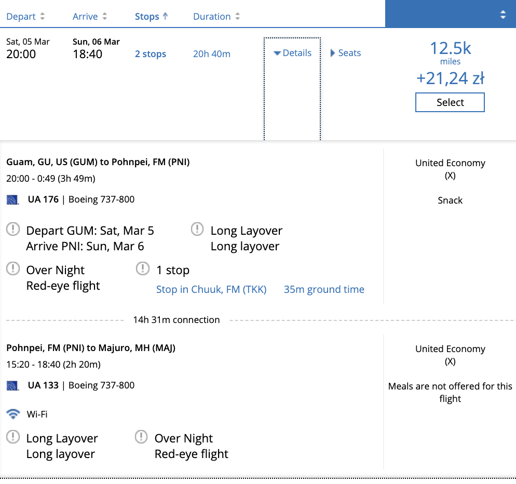516x484 pixels.
Task: Click United logo beside UA 133
Action: (x=12, y=385)
